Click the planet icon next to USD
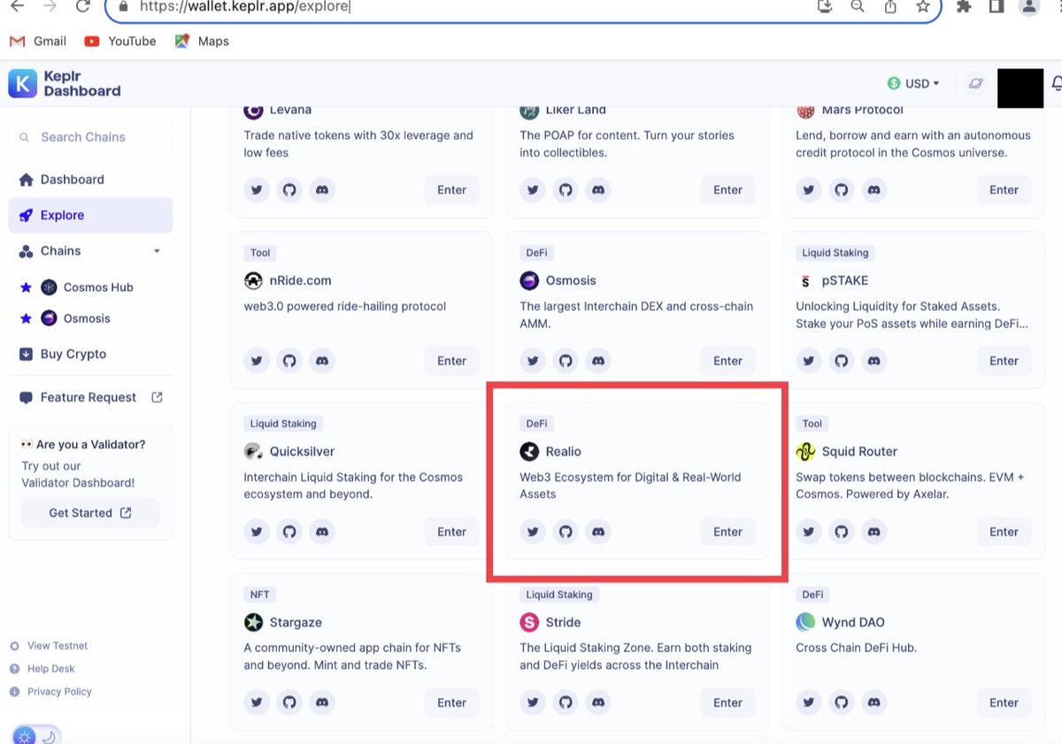Screen dimensions: 1062x744 coord(975,83)
